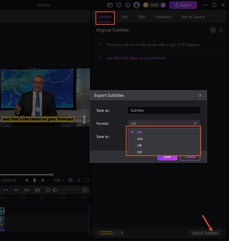This screenshot has width=229, height=241.
Task: Zoom in the timeline with plus icon
Action: tap(85, 190)
